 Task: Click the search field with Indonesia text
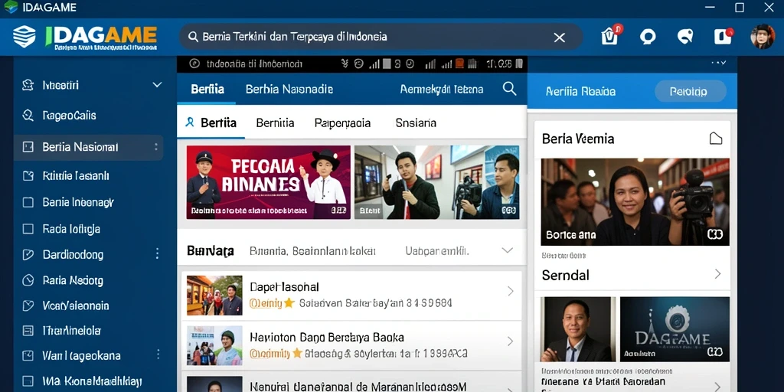pyautogui.click(x=380, y=37)
